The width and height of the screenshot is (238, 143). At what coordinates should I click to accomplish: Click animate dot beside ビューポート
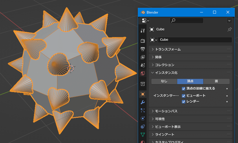point(227,96)
